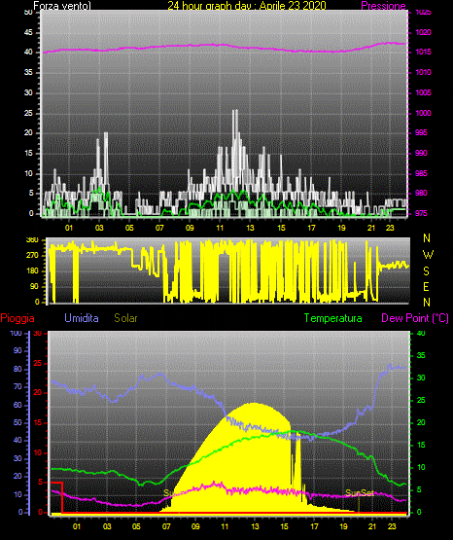Screen dimensions: 453x540
Task: Click the '25' wind speed axis value
Action: click(x=28, y=113)
